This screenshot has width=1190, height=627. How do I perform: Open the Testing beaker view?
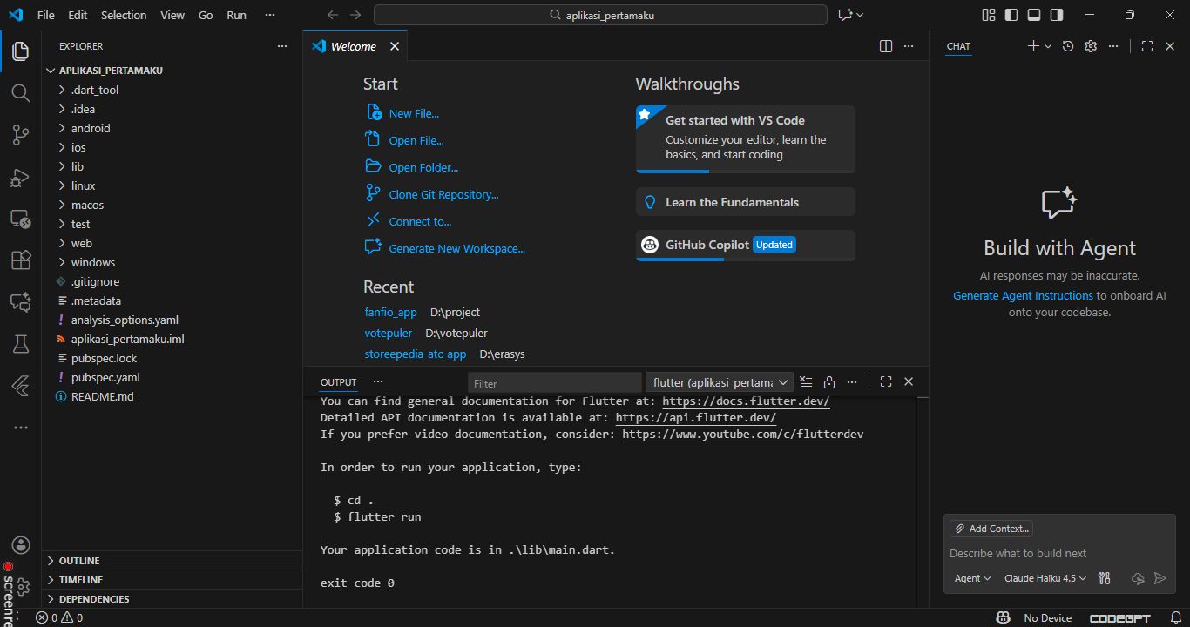[x=20, y=344]
